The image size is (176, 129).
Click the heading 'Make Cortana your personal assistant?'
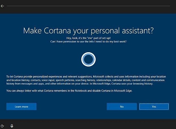pos(89,31)
